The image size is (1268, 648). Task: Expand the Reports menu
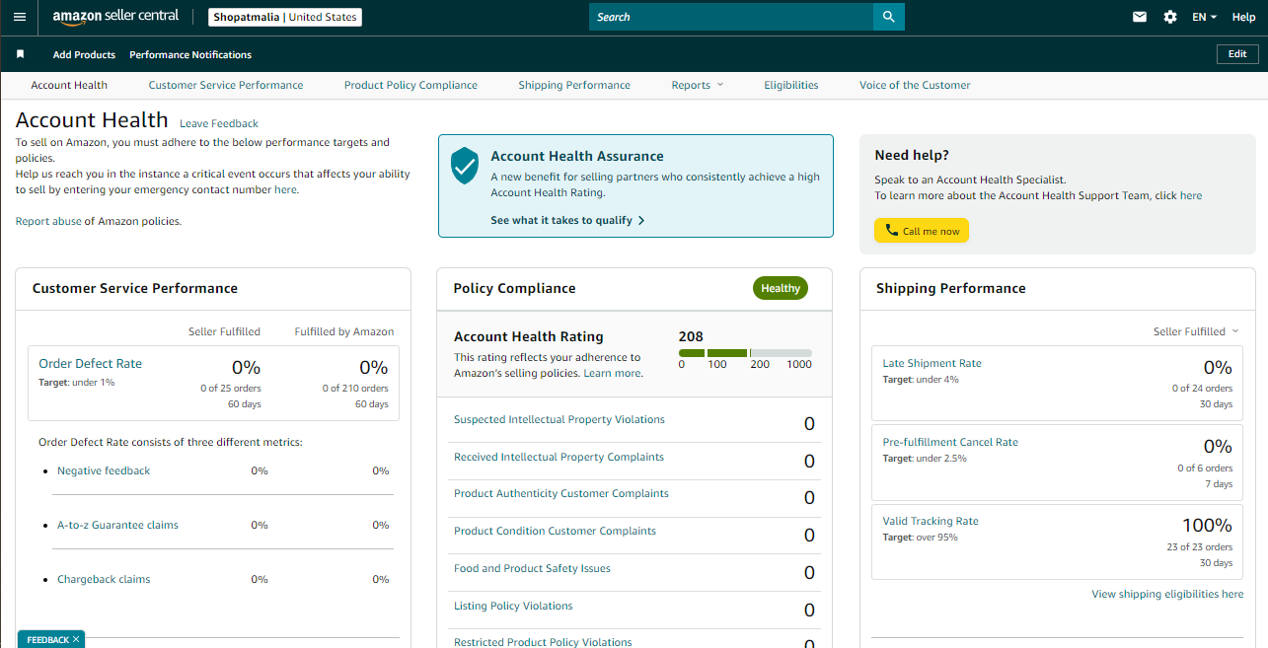[x=698, y=85]
